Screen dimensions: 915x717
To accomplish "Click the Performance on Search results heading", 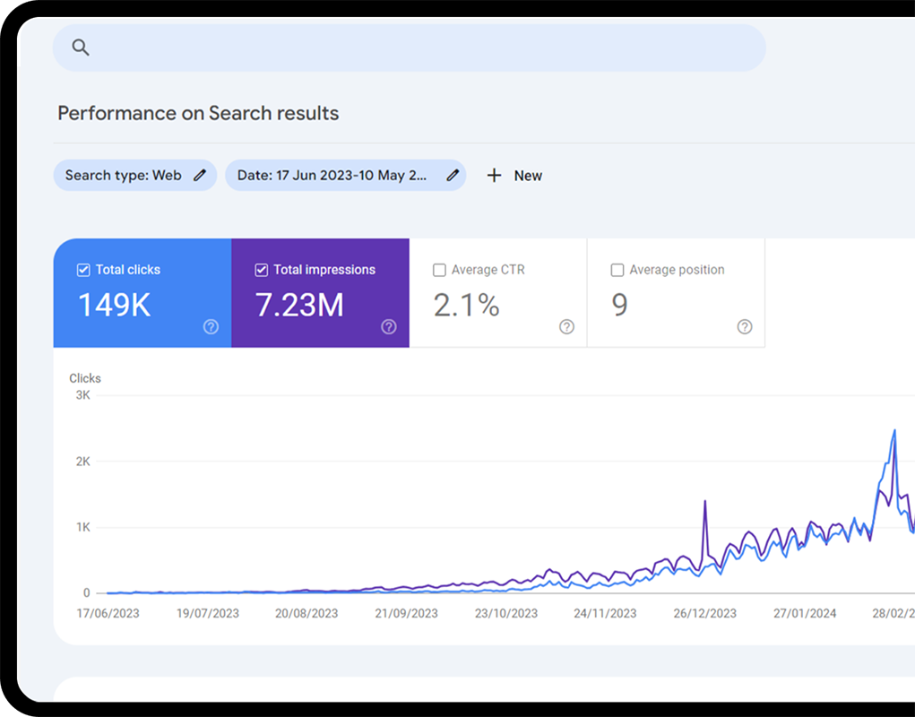I will coord(198,113).
